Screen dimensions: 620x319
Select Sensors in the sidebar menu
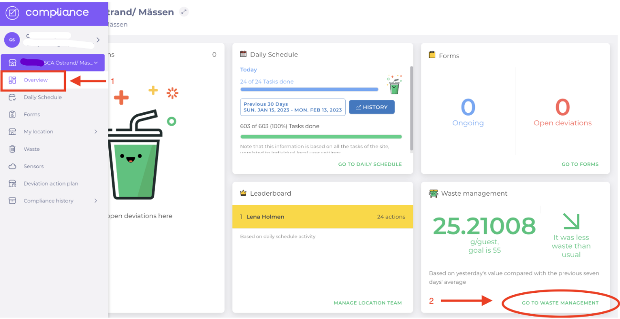(33, 166)
